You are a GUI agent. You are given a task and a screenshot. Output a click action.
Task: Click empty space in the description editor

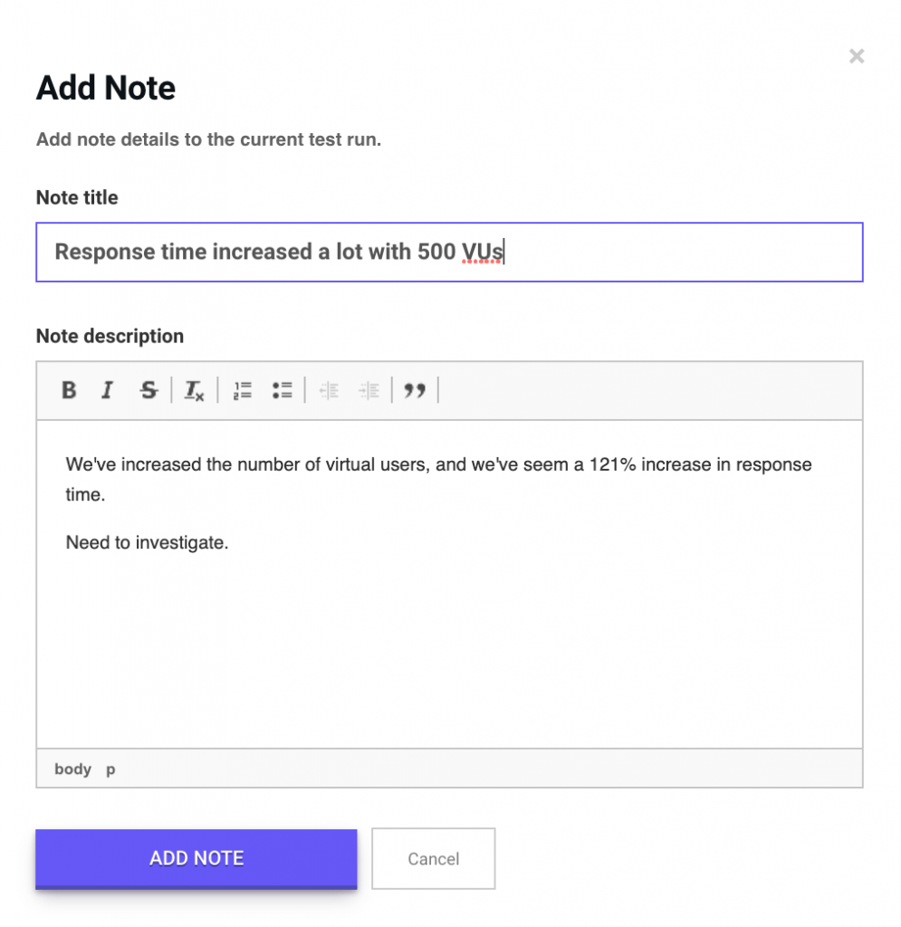pyautogui.click(x=449, y=650)
